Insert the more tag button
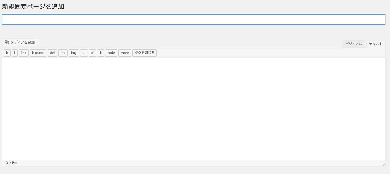Screen dimensions: 390x174 click(125, 53)
